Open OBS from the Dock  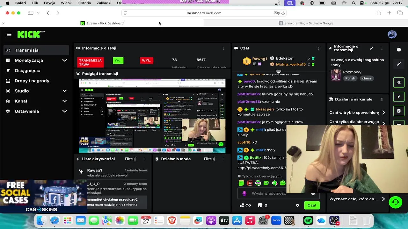tap(334, 220)
